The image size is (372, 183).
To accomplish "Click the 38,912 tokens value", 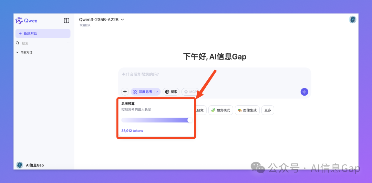I will pyautogui.click(x=132, y=131).
